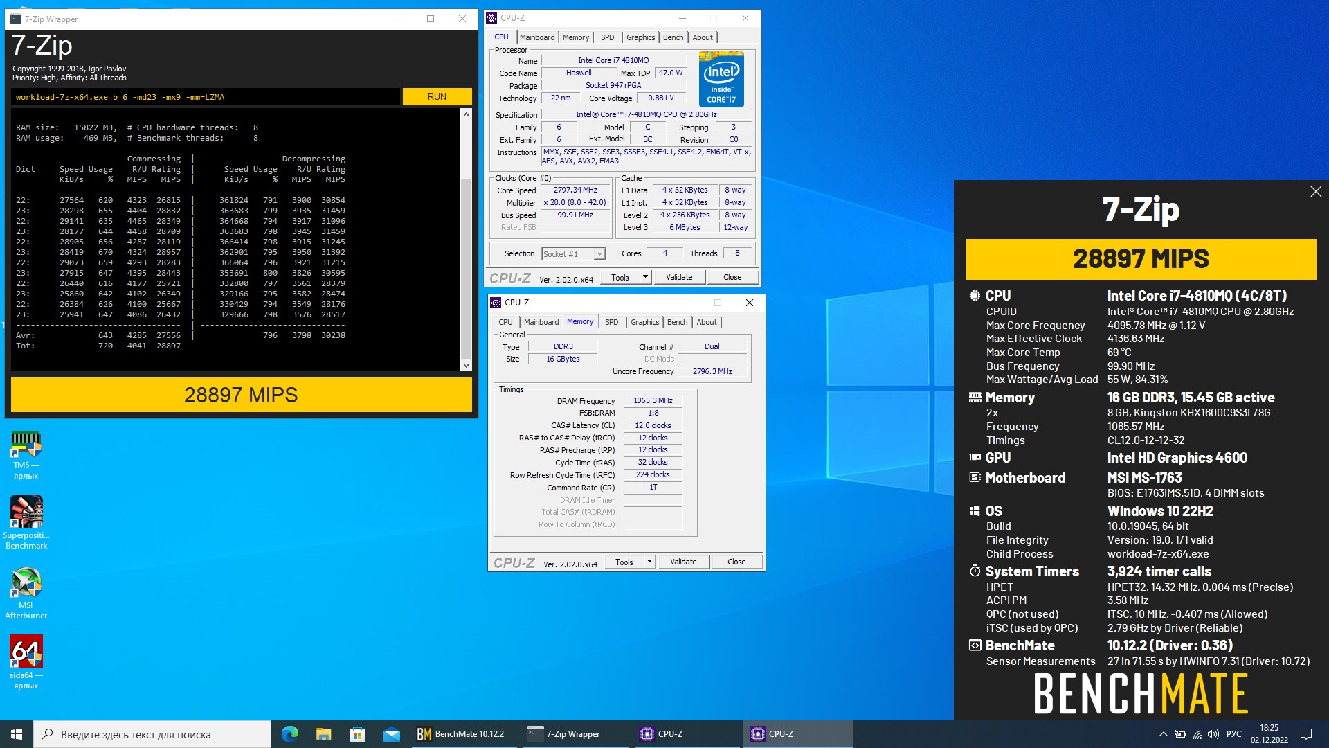
Task: Select Windows 10 22H2 text
Action: pos(1160,511)
